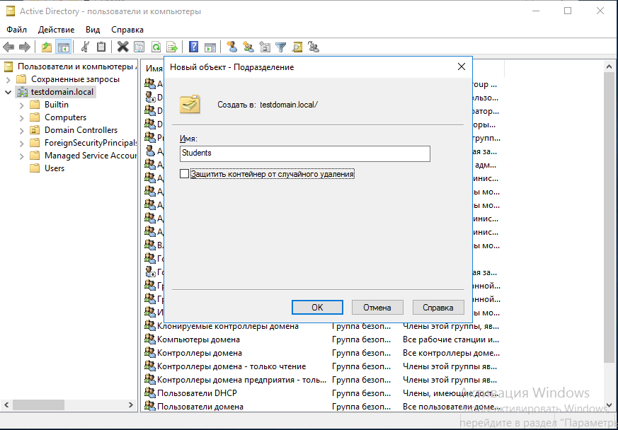Click the create new group toolbar icon

(248, 47)
